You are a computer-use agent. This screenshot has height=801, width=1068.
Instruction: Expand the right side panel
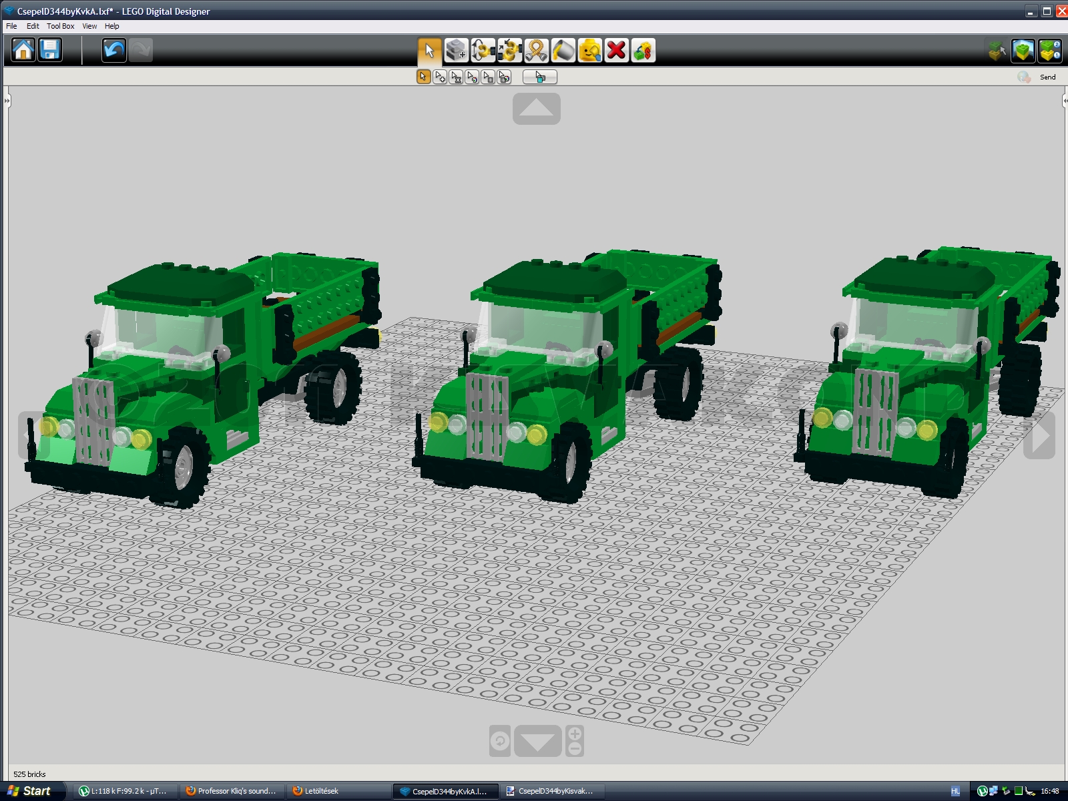[1065, 101]
